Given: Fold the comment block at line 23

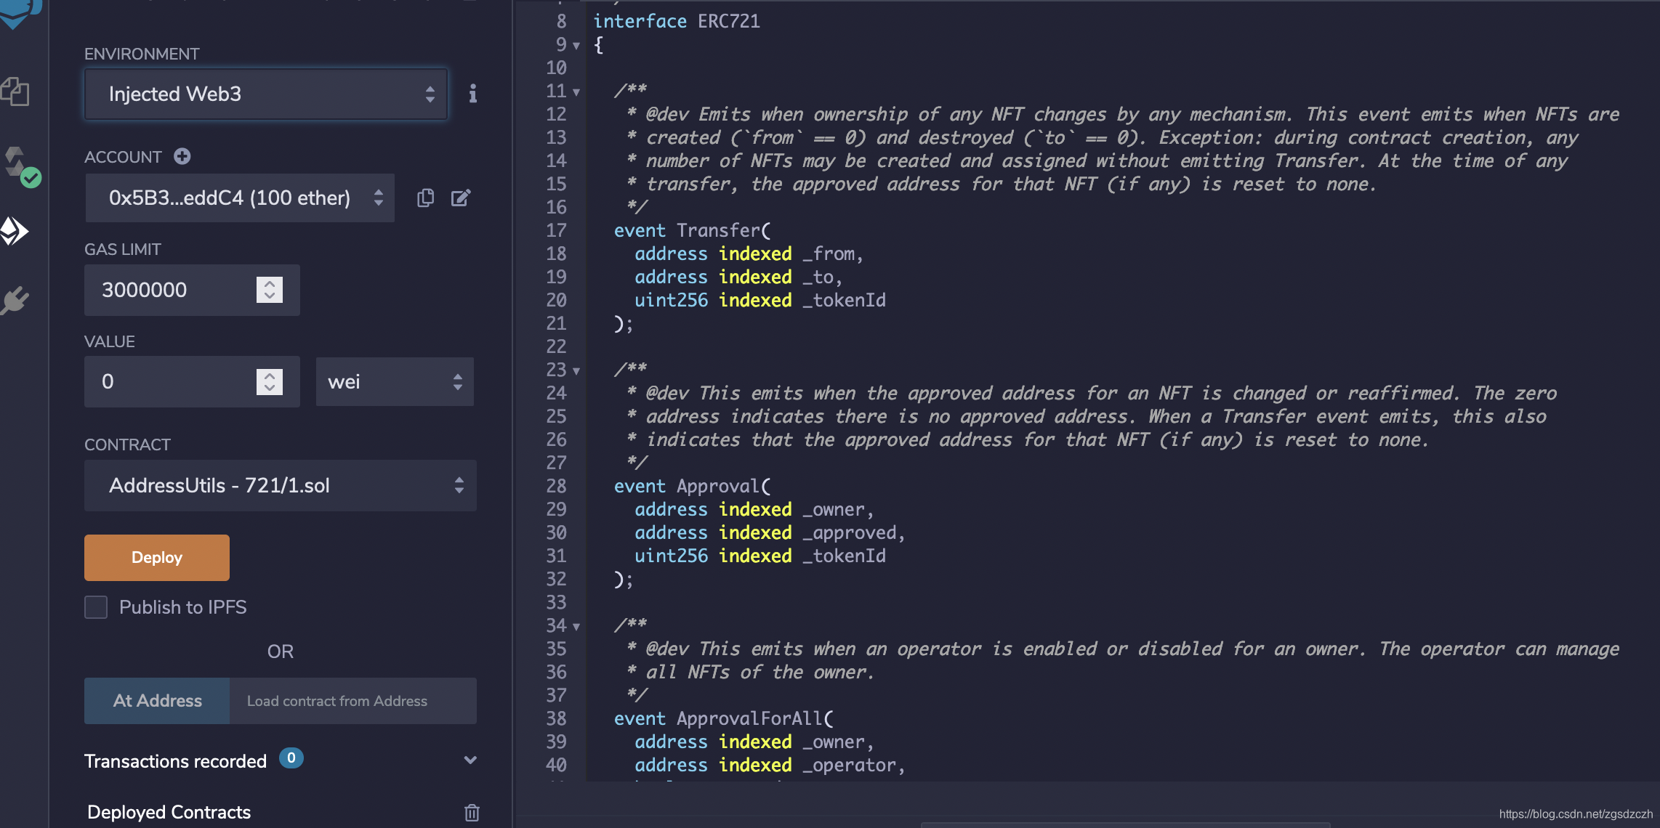Looking at the screenshot, I should [576, 371].
